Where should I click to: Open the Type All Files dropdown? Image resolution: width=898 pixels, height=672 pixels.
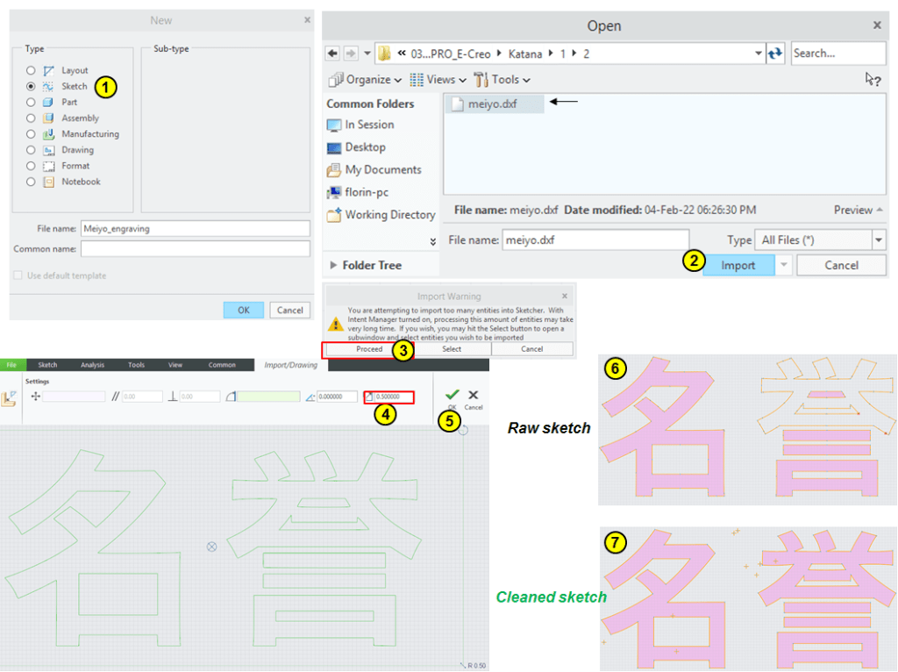point(879,239)
